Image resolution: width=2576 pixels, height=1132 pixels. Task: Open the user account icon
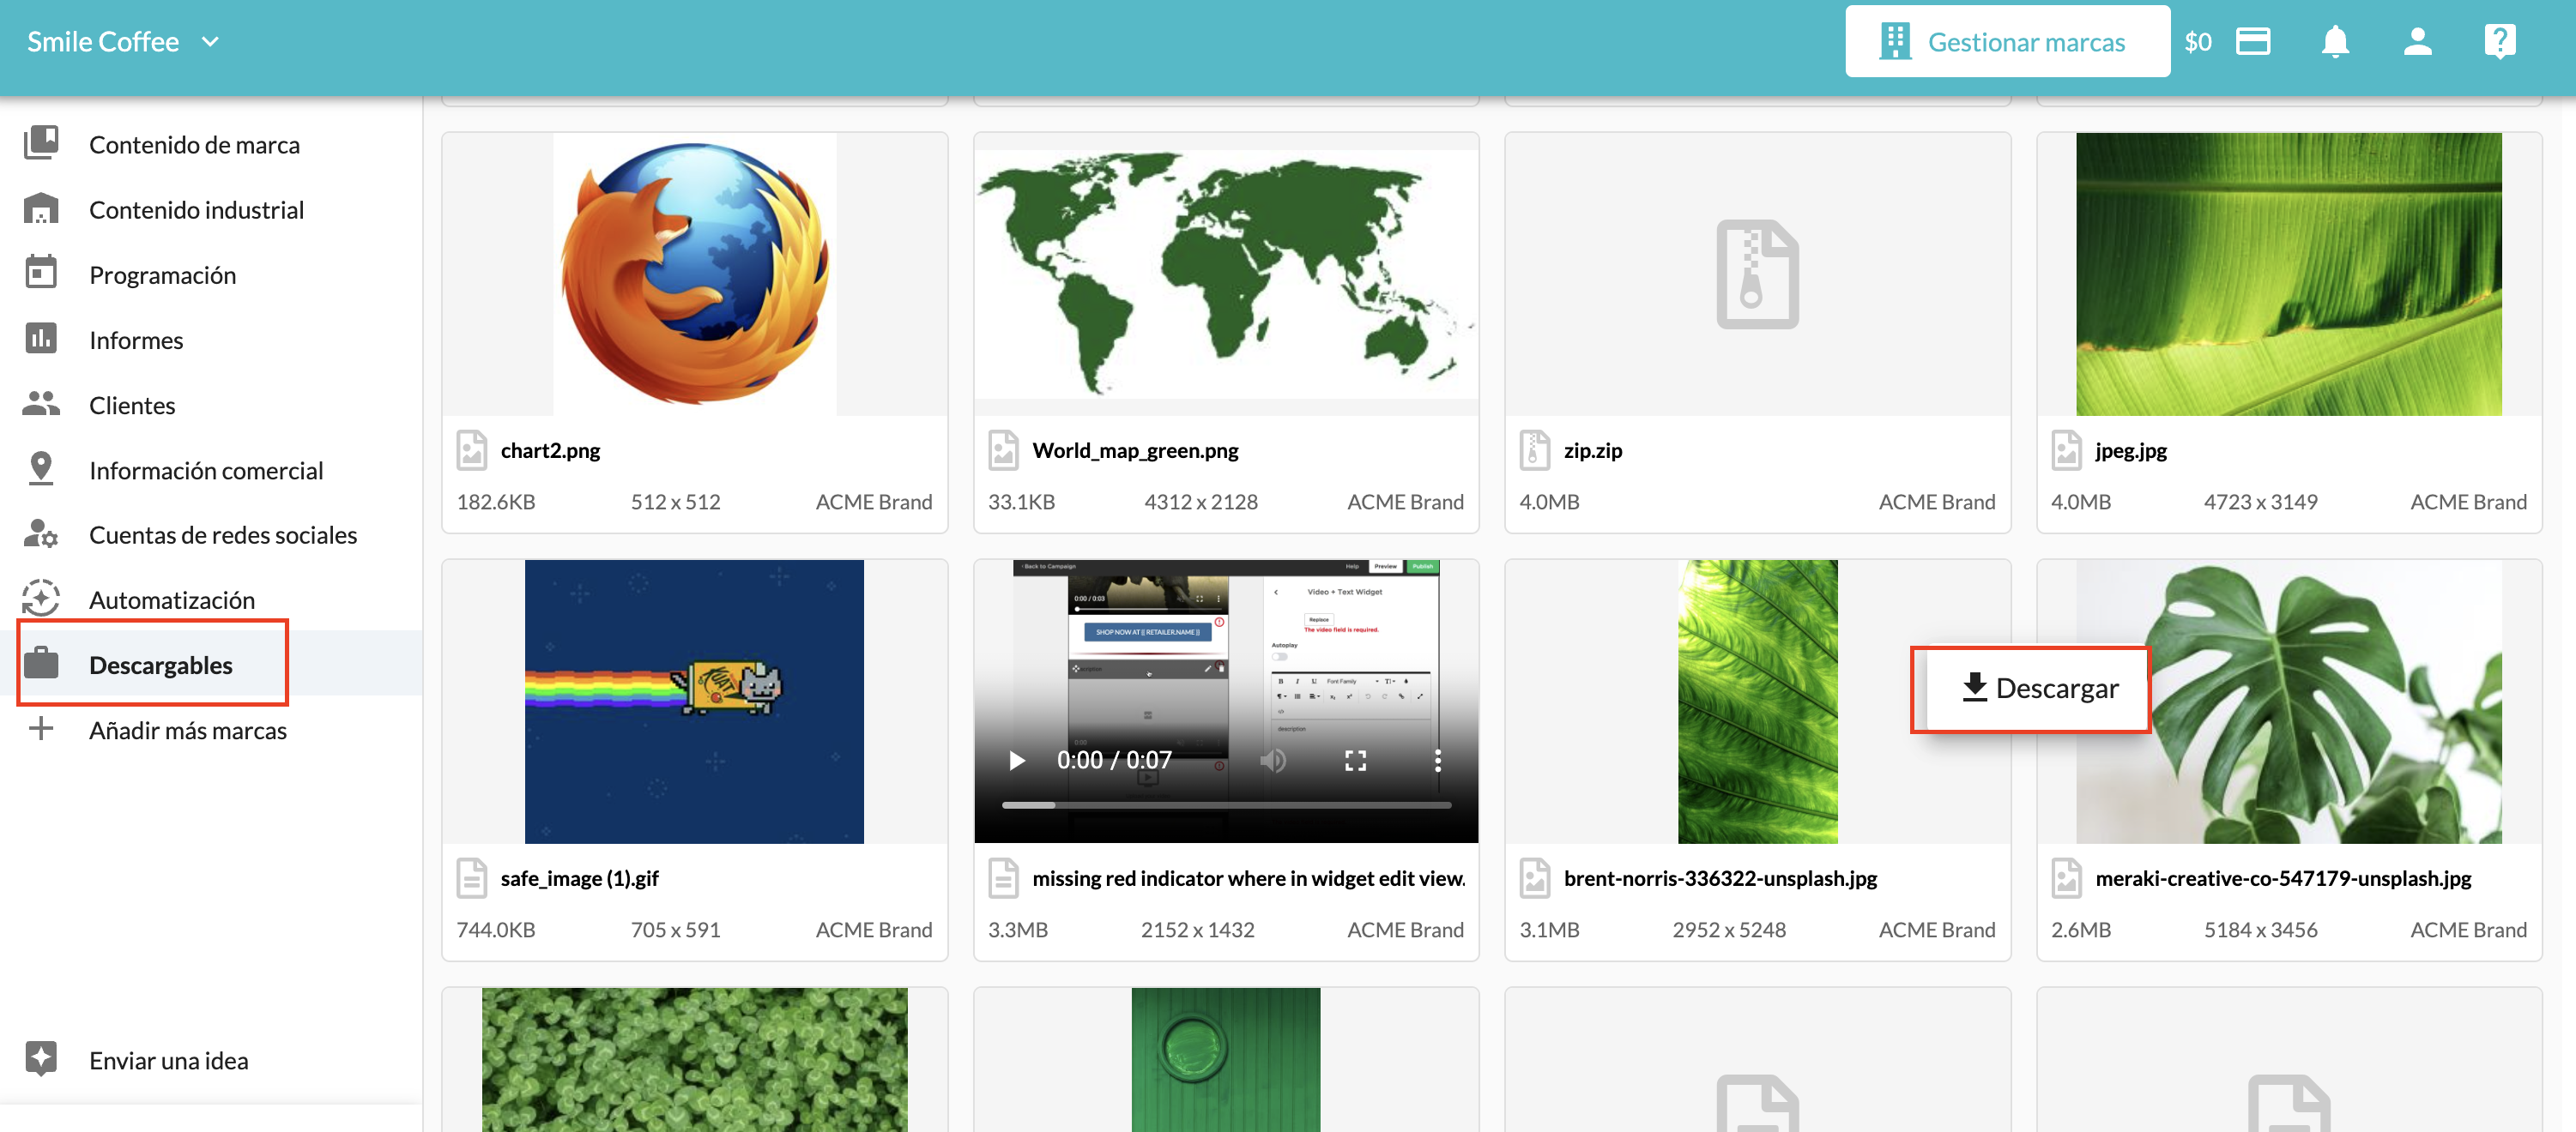pos(2417,42)
